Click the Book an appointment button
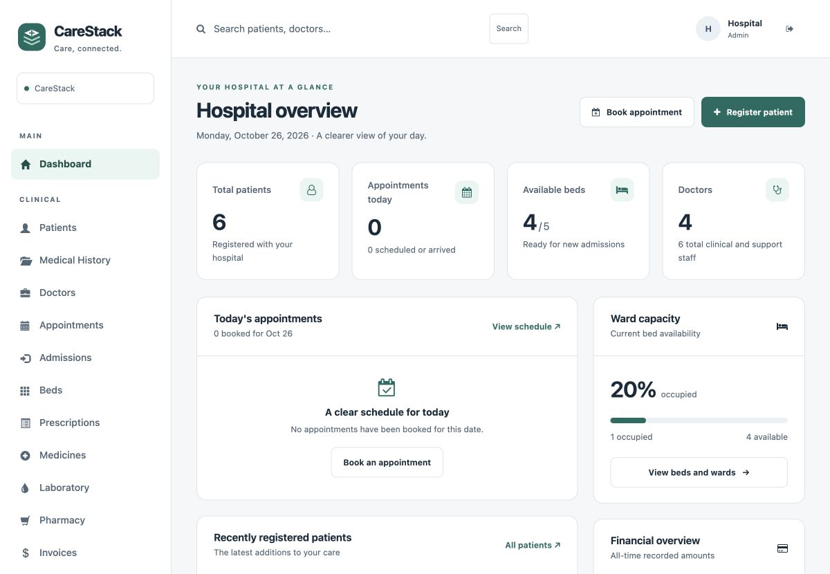 click(387, 463)
